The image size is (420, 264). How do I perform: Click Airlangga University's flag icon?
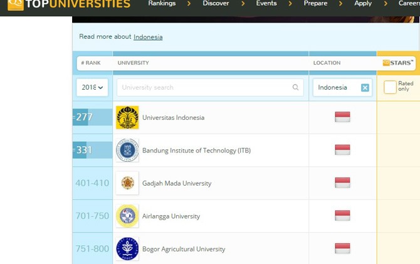(342, 215)
